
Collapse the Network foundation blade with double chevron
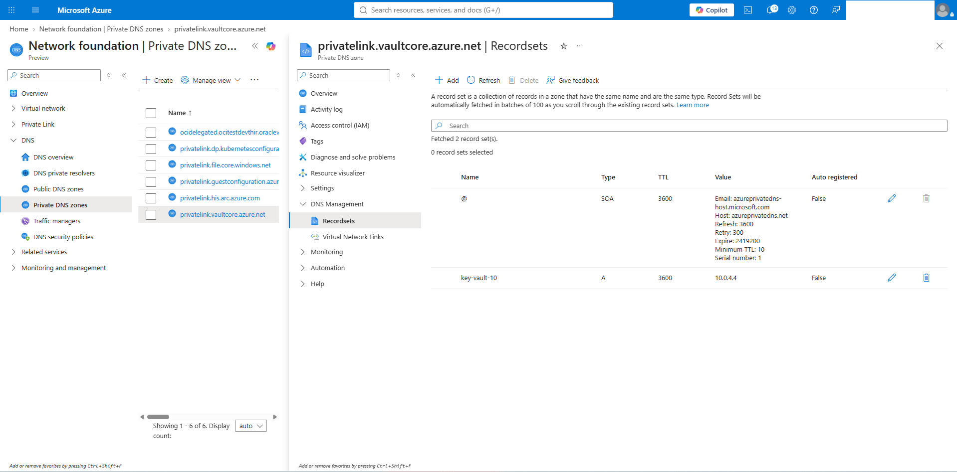click(255, 46)
